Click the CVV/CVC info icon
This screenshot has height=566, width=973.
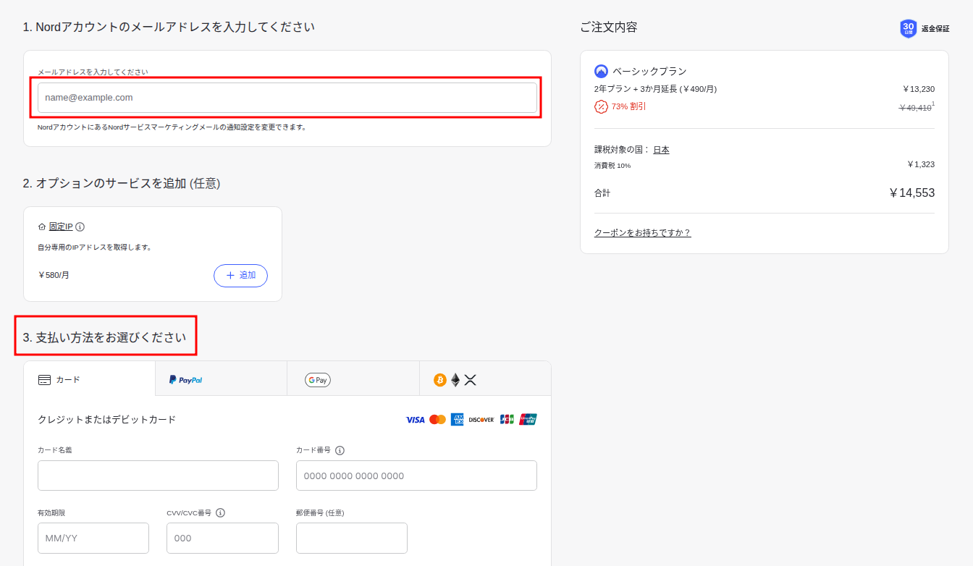221,512
